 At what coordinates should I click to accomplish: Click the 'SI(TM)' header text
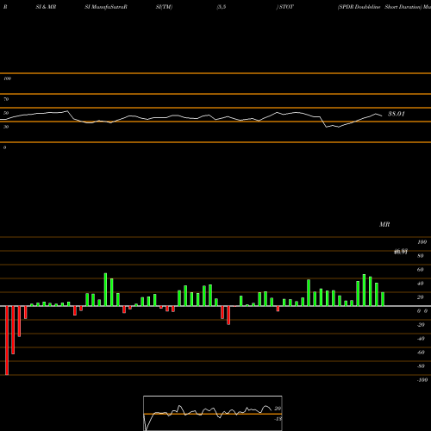pyautogui.click(x=164, y=7)
